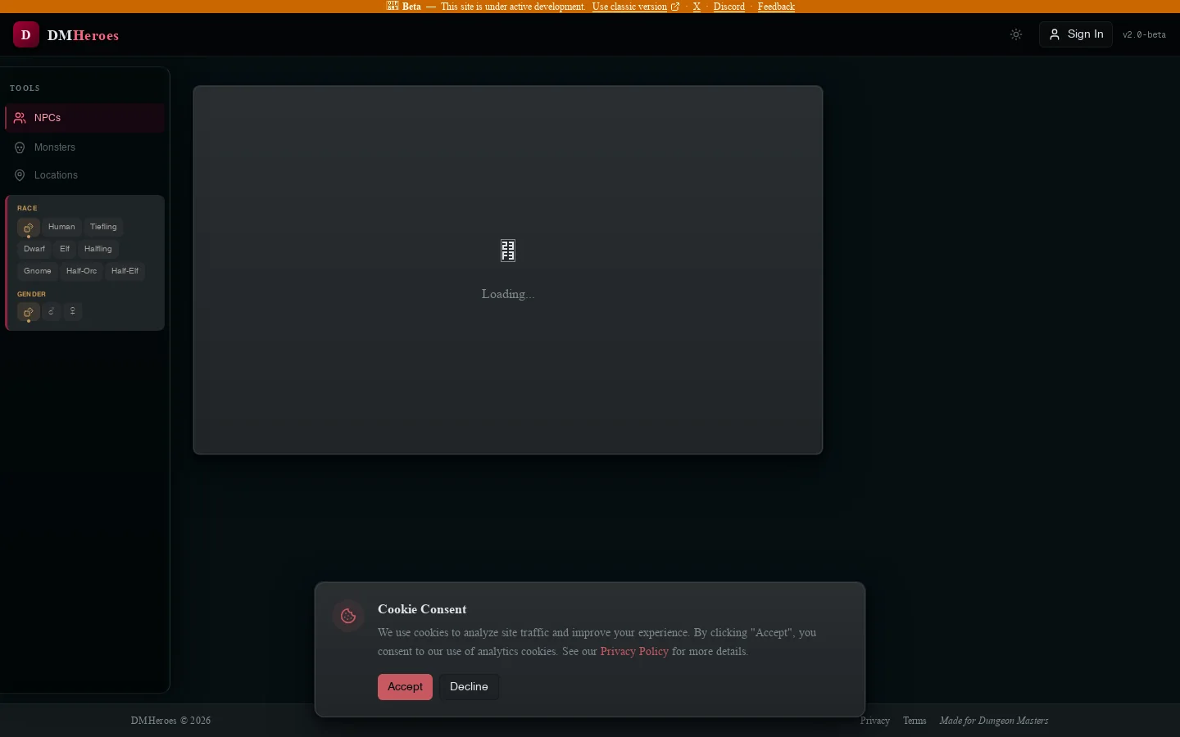This screenshot has height=737, width=1180.
Task: Select random gender dice option
Action: coord(29,312)
